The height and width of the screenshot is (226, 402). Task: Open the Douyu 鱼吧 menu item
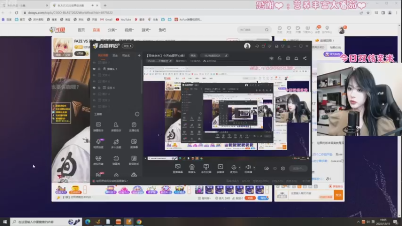click(x=162, y=30)
